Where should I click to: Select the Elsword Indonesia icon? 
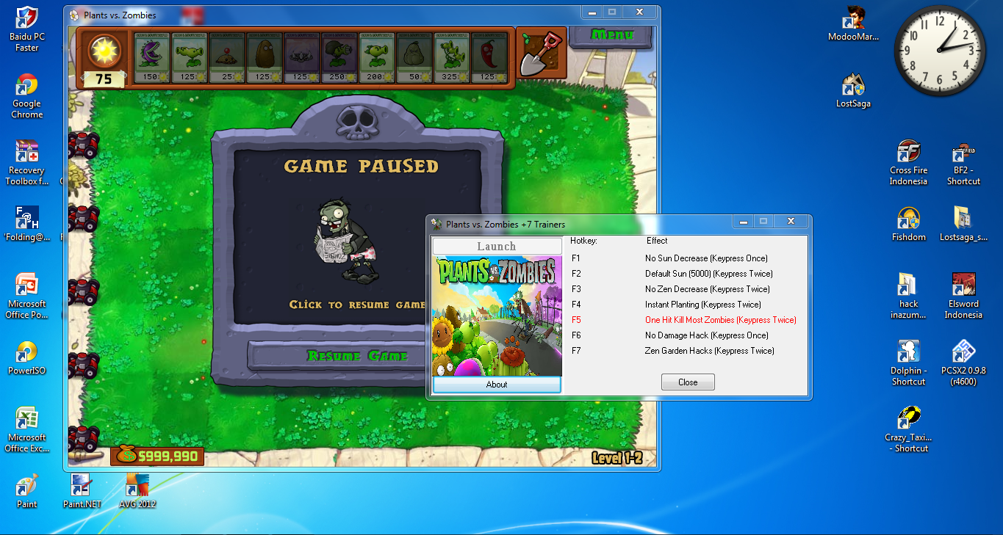[963, 296]
